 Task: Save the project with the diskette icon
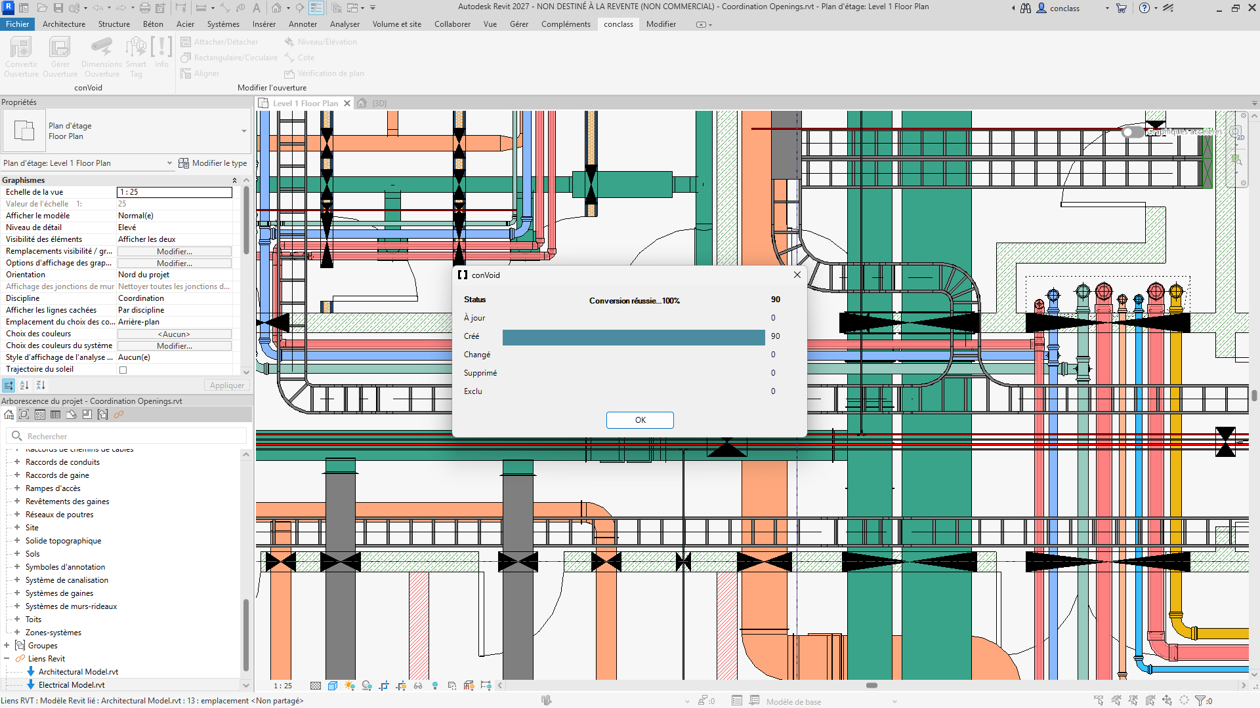click(58, 8)
